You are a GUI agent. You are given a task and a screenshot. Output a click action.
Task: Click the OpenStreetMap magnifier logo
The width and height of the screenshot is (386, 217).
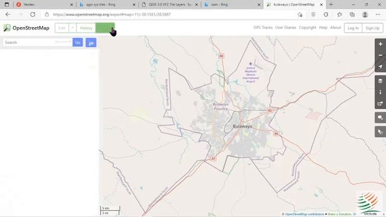pyautogui.click(x=7, y=28)
